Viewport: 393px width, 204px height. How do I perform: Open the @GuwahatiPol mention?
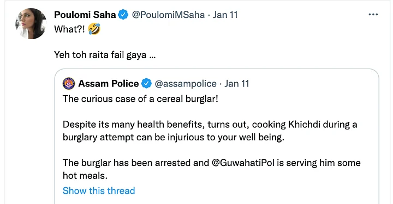(243, 163)
